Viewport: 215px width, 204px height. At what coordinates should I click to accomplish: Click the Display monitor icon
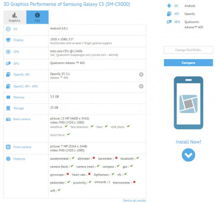(8, 40)
